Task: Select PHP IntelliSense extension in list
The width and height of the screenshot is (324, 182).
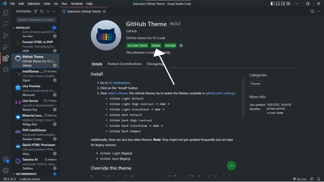Action: [x=35, y=135]
